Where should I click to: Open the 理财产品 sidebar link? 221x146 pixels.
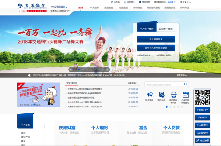coord(25,137)
